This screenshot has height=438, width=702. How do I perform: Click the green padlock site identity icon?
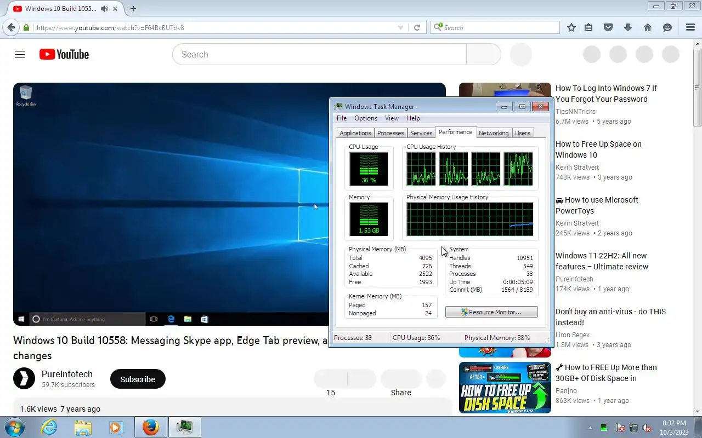pos(26,27)
